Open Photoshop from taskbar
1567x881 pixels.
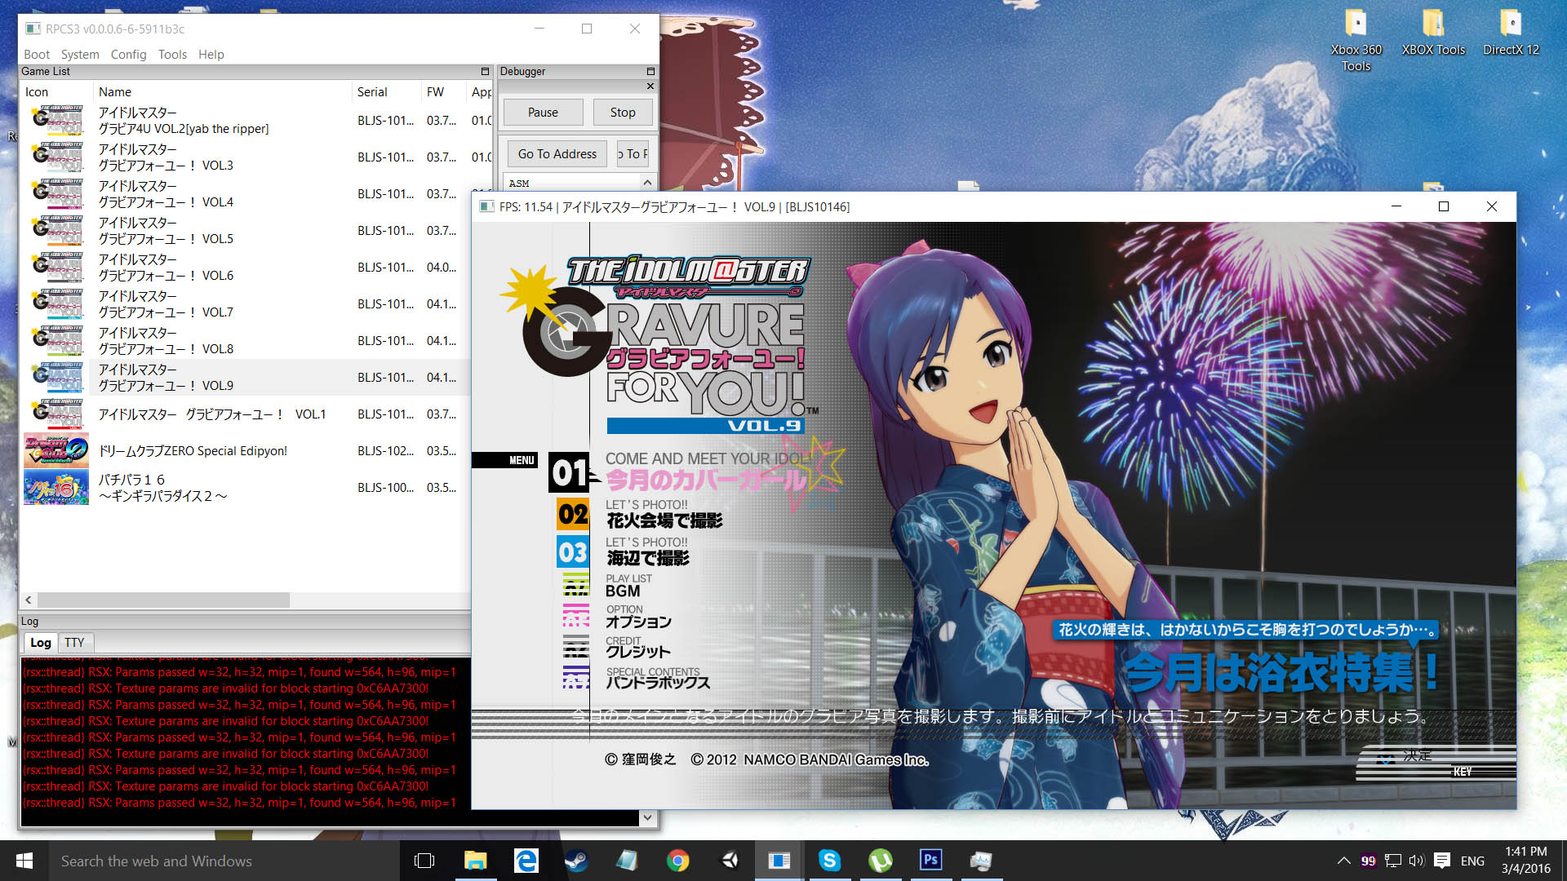point(930,861)
